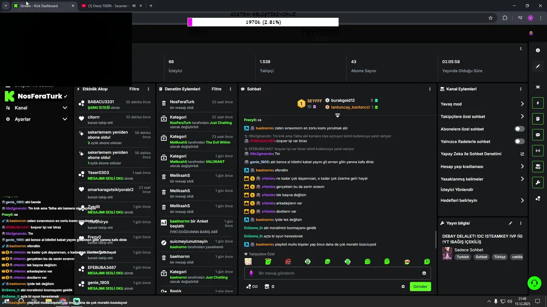Click the Türkçe tag in stream info

[500, 257]
